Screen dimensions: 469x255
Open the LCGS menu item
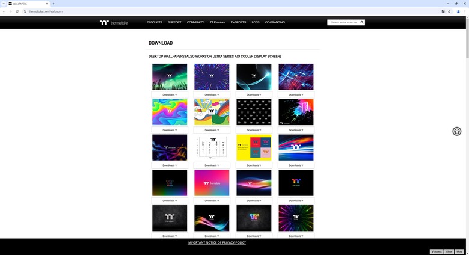pos(256,22)
